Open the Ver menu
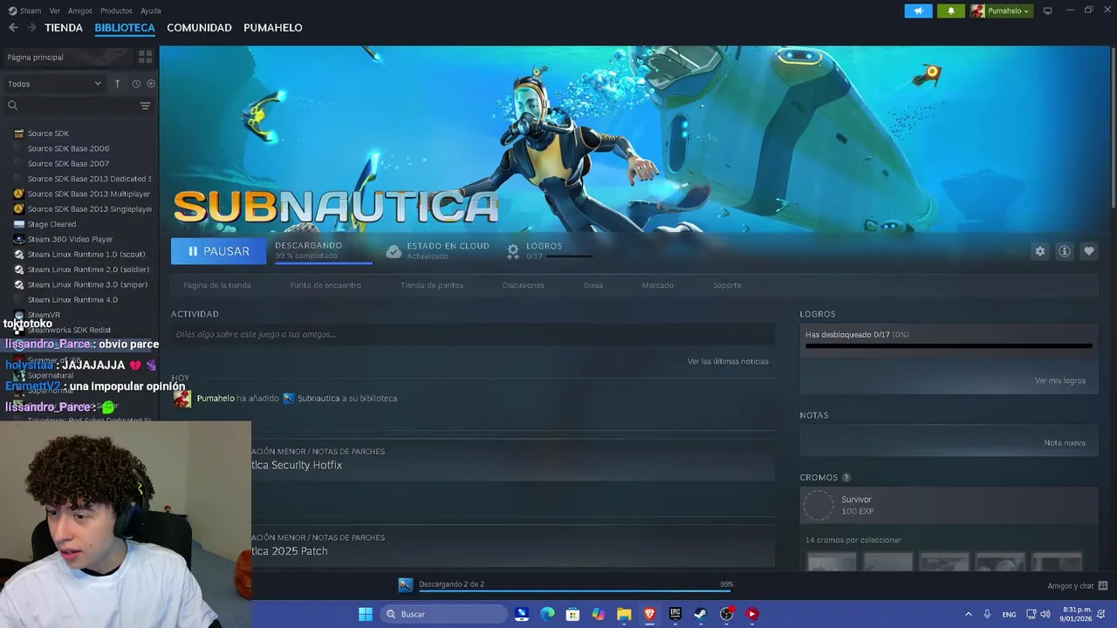The image size is (1117, 628). [x=55, y=10]
